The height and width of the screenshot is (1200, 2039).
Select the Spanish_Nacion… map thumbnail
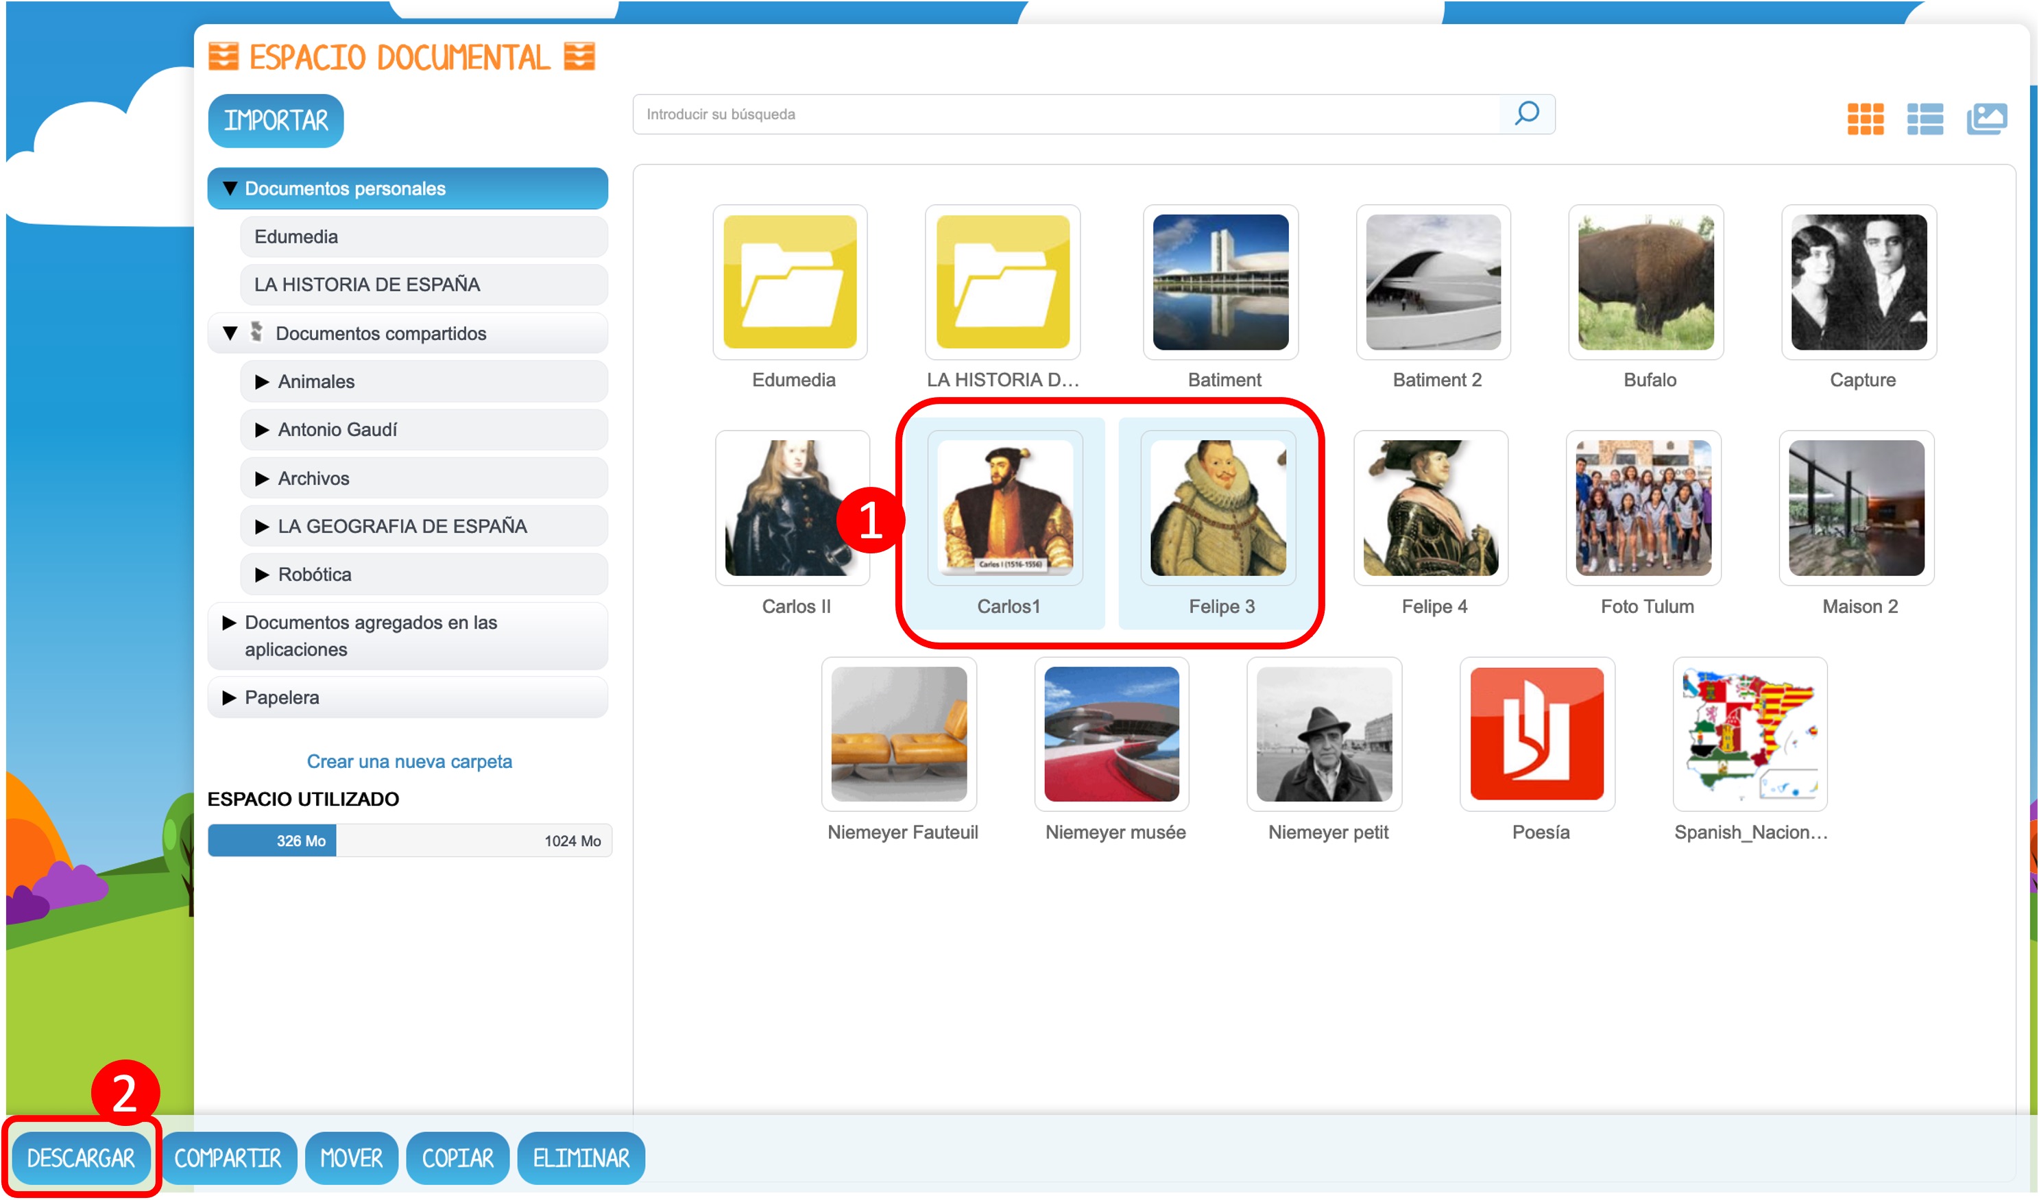point(1750,734)
